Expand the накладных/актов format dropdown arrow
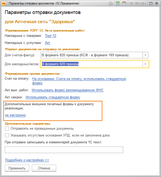This screenshot has width=161, height=177. (145, 64)
